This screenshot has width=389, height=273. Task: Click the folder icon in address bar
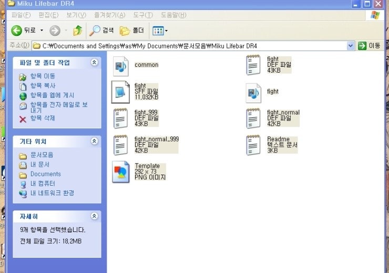click(x=37, y=46)
